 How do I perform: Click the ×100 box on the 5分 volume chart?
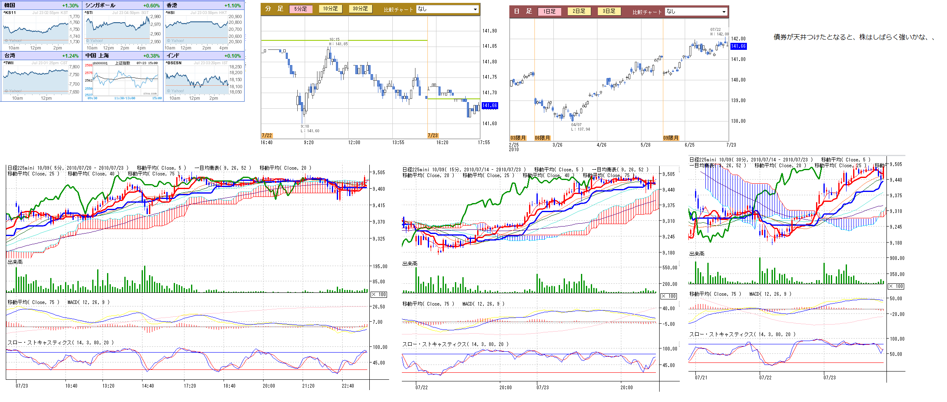[379, 294]
